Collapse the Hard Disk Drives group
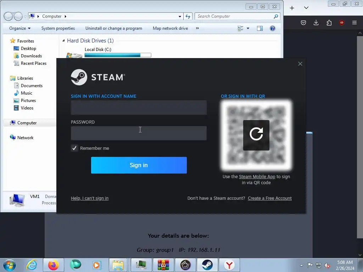Viewport: 363px width, 272px height. pyautogui.click(x=63, y=41)
